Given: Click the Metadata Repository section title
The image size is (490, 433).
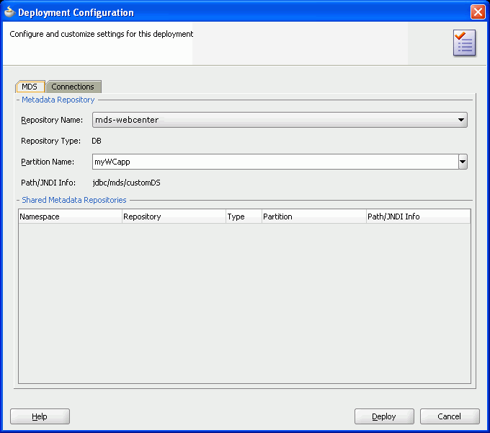Looking at the screenshot, I should click(x=58, y=100).
